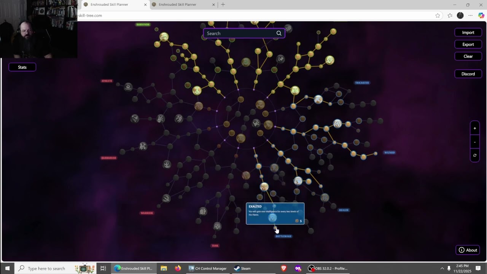Click the EXALTED tooltip title

(255, 207)
